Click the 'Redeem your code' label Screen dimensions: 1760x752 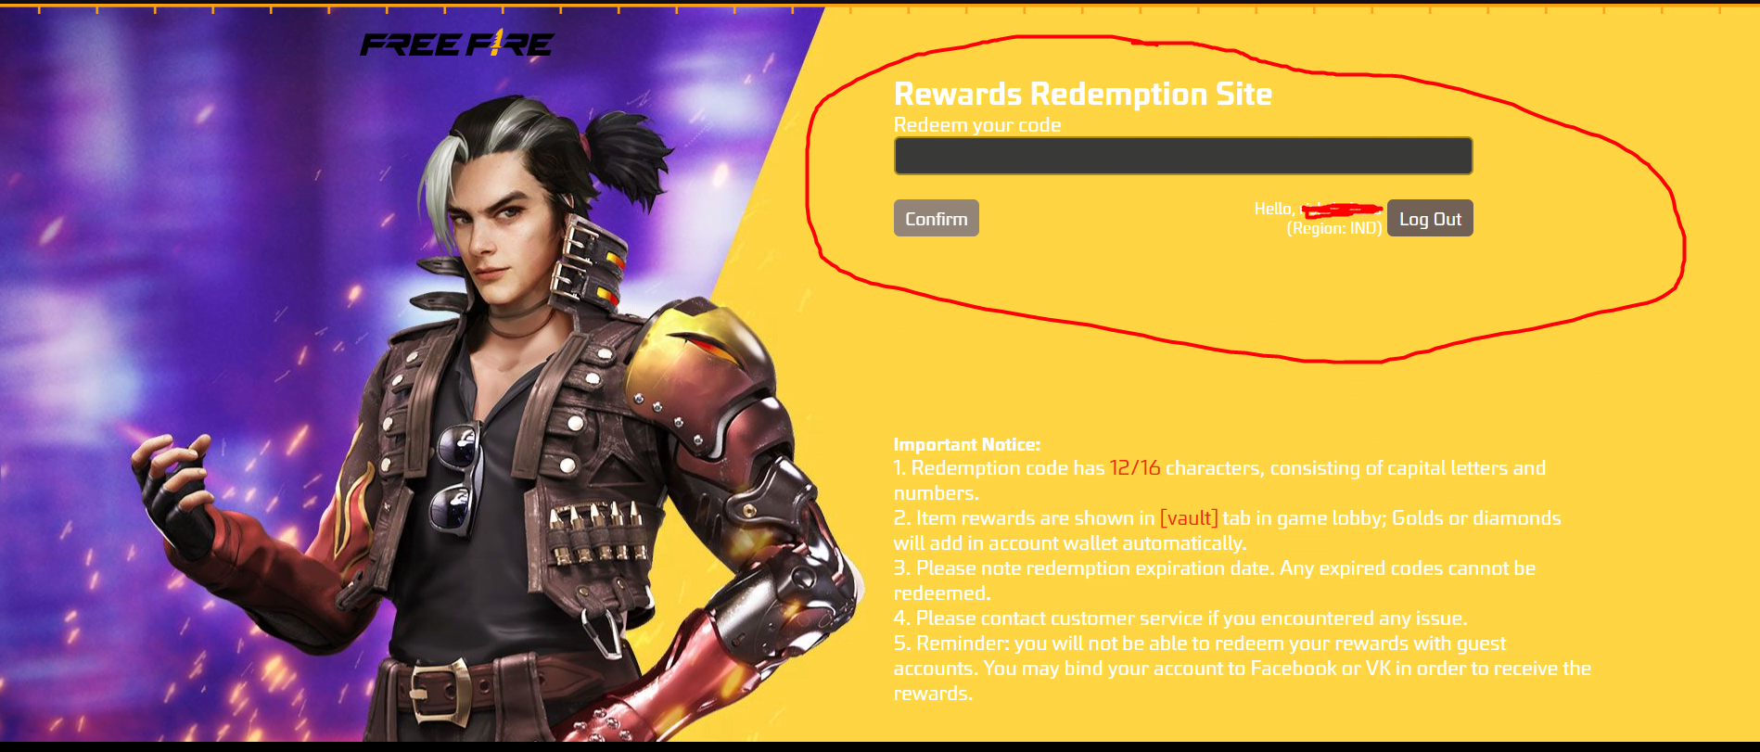point(977,125)
